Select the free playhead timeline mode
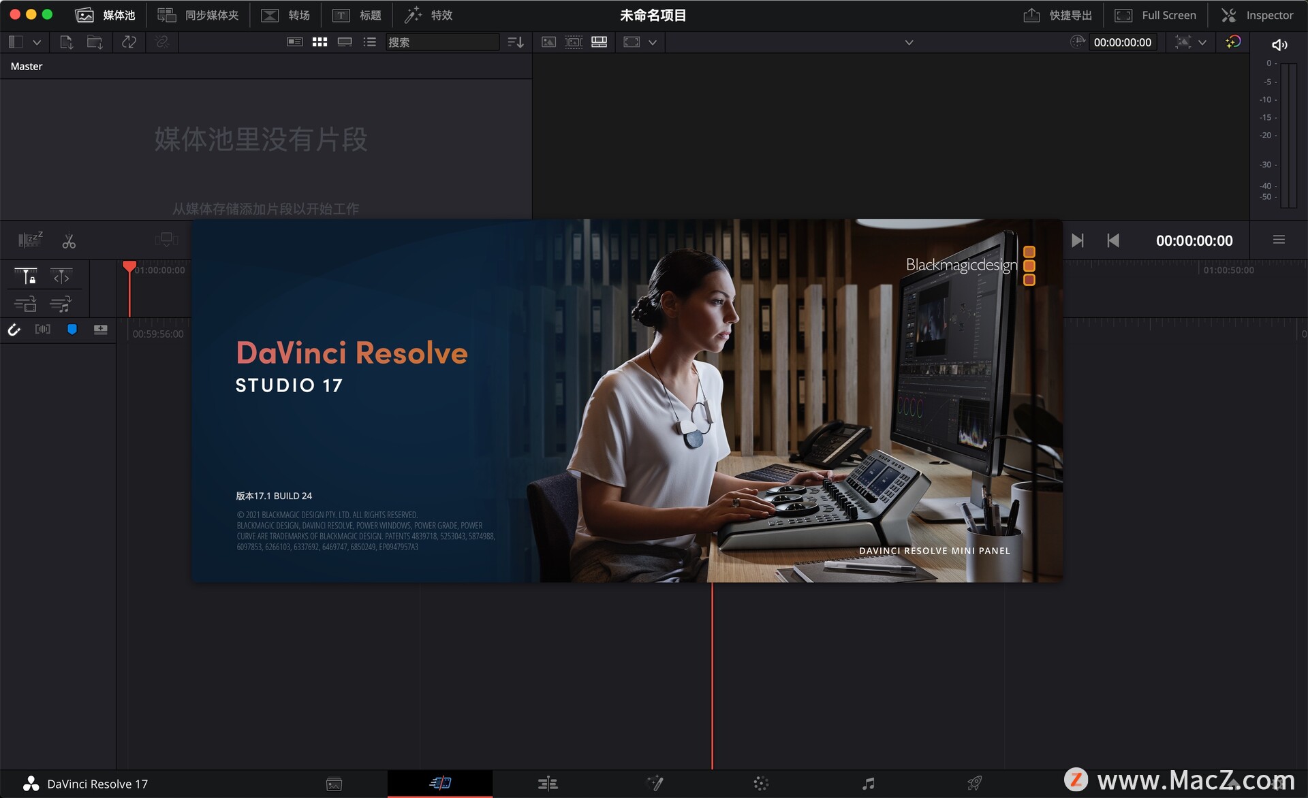 pyautogui.click(x=61, y=276)
